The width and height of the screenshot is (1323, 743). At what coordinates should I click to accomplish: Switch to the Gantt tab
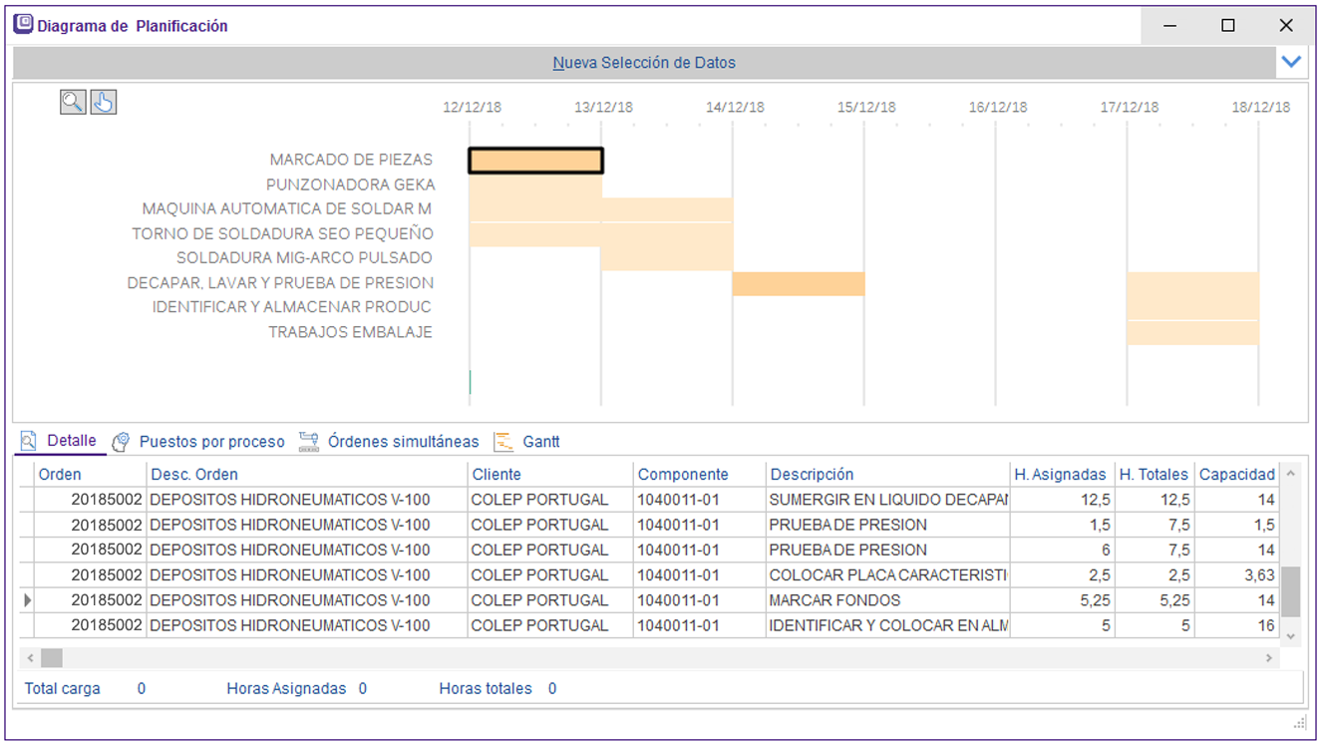(x=540, y=442)
